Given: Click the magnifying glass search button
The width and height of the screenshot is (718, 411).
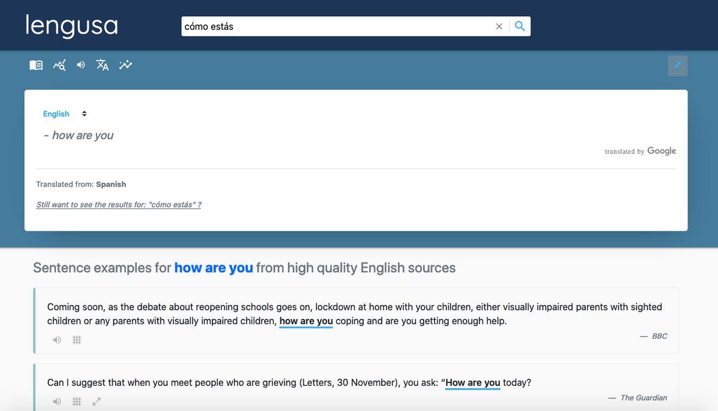Looking at the screenshot, I should [x=520, y=26].
